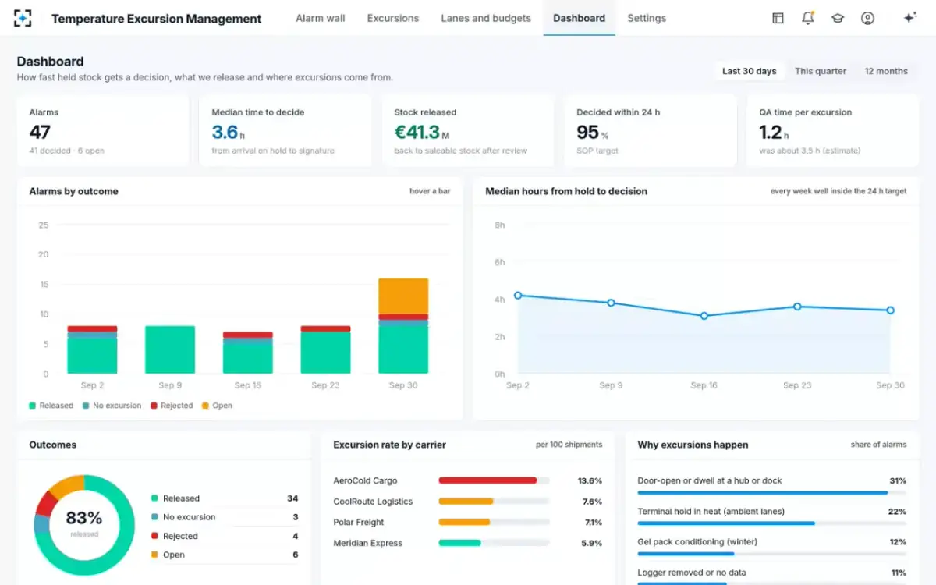Viewport: 936px width, 585px height.
Task: Click the Sep 9 point on line chart
Action: pos(611,303)
